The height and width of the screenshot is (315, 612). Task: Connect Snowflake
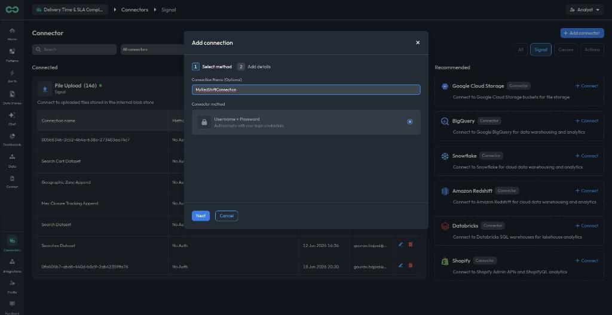[587, 156]
